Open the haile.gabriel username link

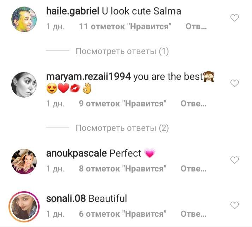pyautogui.click(x=73, y=11)
